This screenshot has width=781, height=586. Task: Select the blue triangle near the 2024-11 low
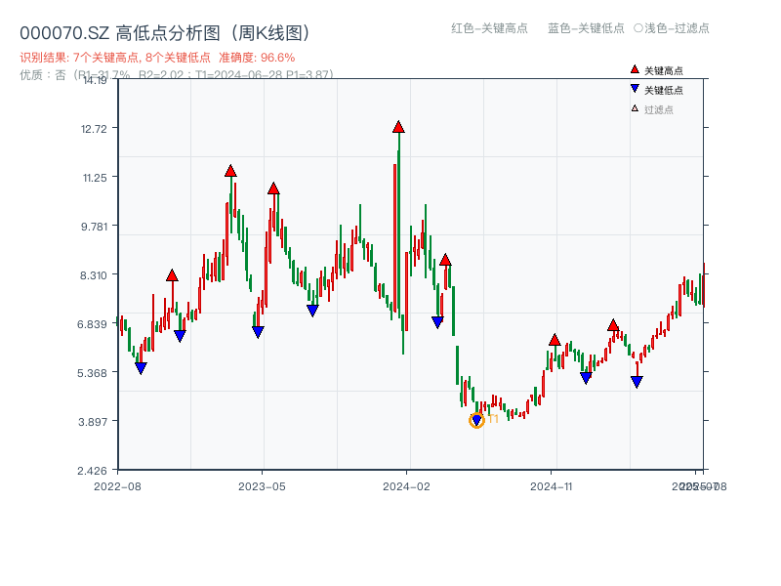tap(586, 375)
